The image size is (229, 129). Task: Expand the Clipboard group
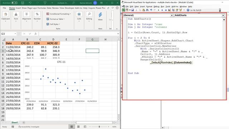[6, 17]
